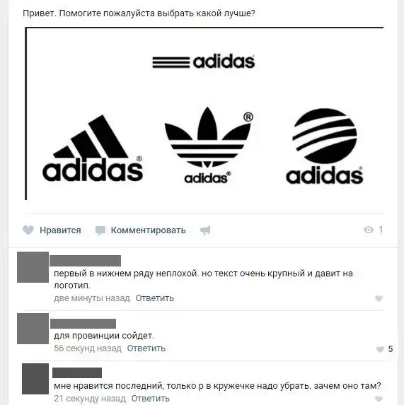
Task: Open the first commenter's avatar
Action: [33, 267]
